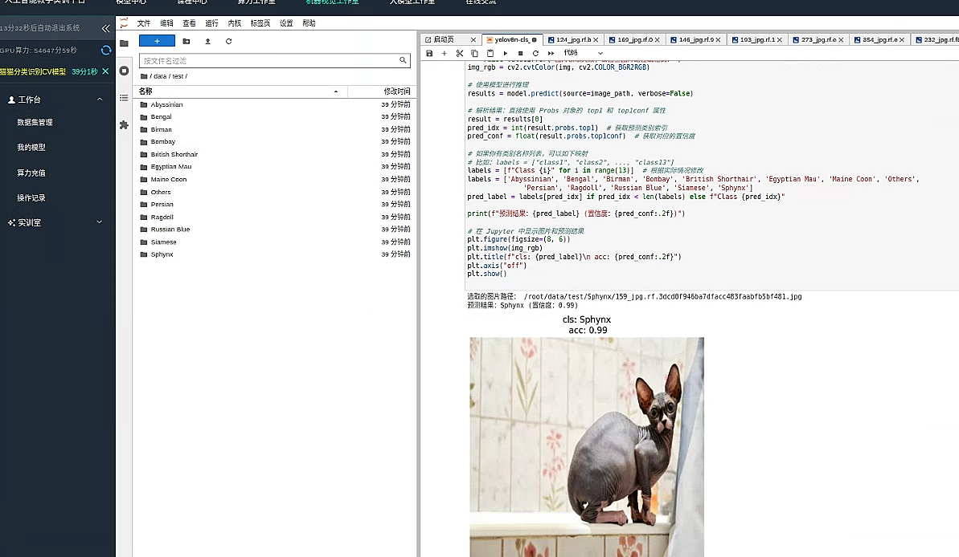The width and height of the screenshot is (959, 557).
Task: Open 我的模型 page
Action: coord(31,147)
